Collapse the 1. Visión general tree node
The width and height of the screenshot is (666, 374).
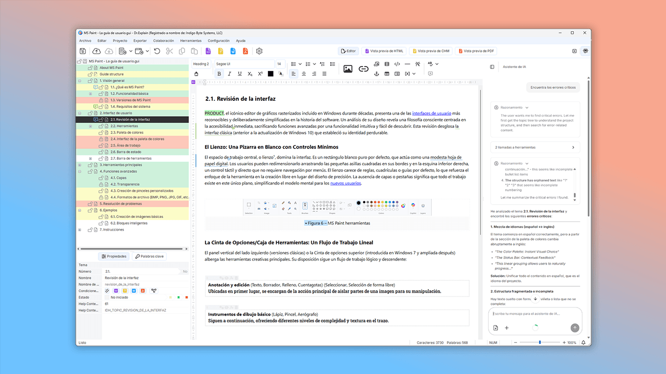(79, 81)
